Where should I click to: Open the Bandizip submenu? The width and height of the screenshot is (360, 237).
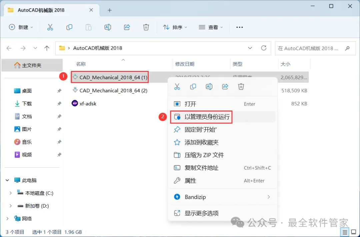coord(222,197)
